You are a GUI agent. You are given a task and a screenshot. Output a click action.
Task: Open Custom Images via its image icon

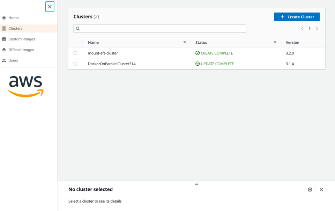coord(4,39)
